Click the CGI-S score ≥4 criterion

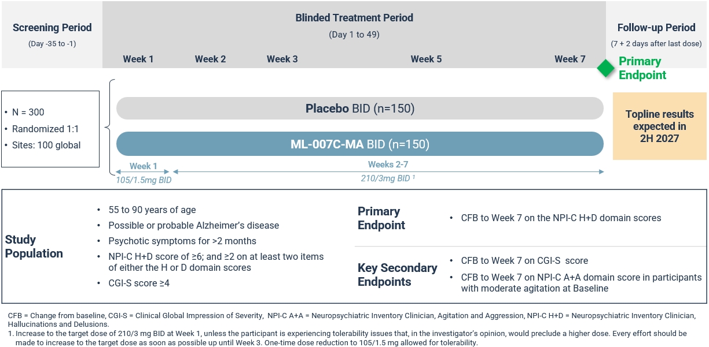139,283
